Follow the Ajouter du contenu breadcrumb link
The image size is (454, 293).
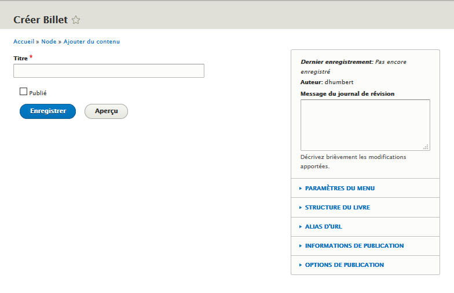point(91,42)
